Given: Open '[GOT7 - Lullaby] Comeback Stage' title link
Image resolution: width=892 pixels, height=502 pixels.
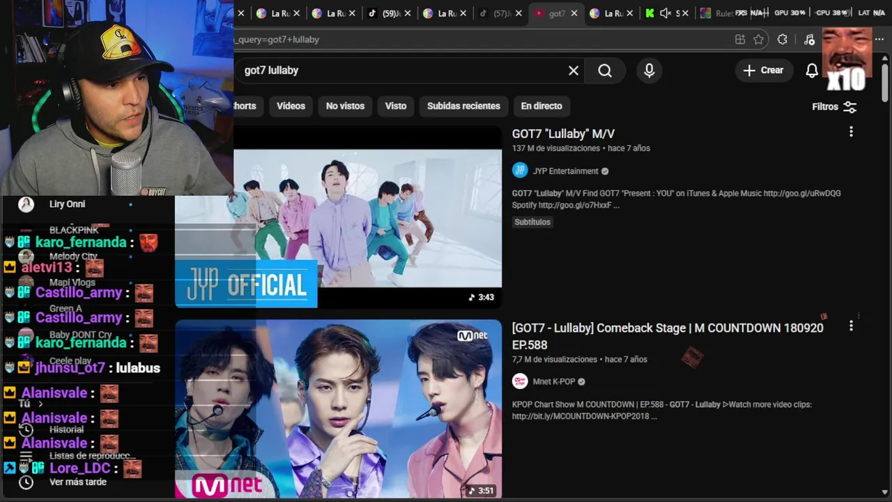Looking at the screenshot, I should [x=668, y=336].
